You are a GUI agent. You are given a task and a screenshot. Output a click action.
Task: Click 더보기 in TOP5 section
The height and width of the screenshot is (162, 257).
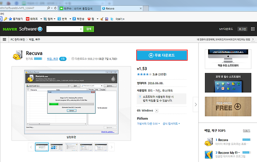click(247, 130)
